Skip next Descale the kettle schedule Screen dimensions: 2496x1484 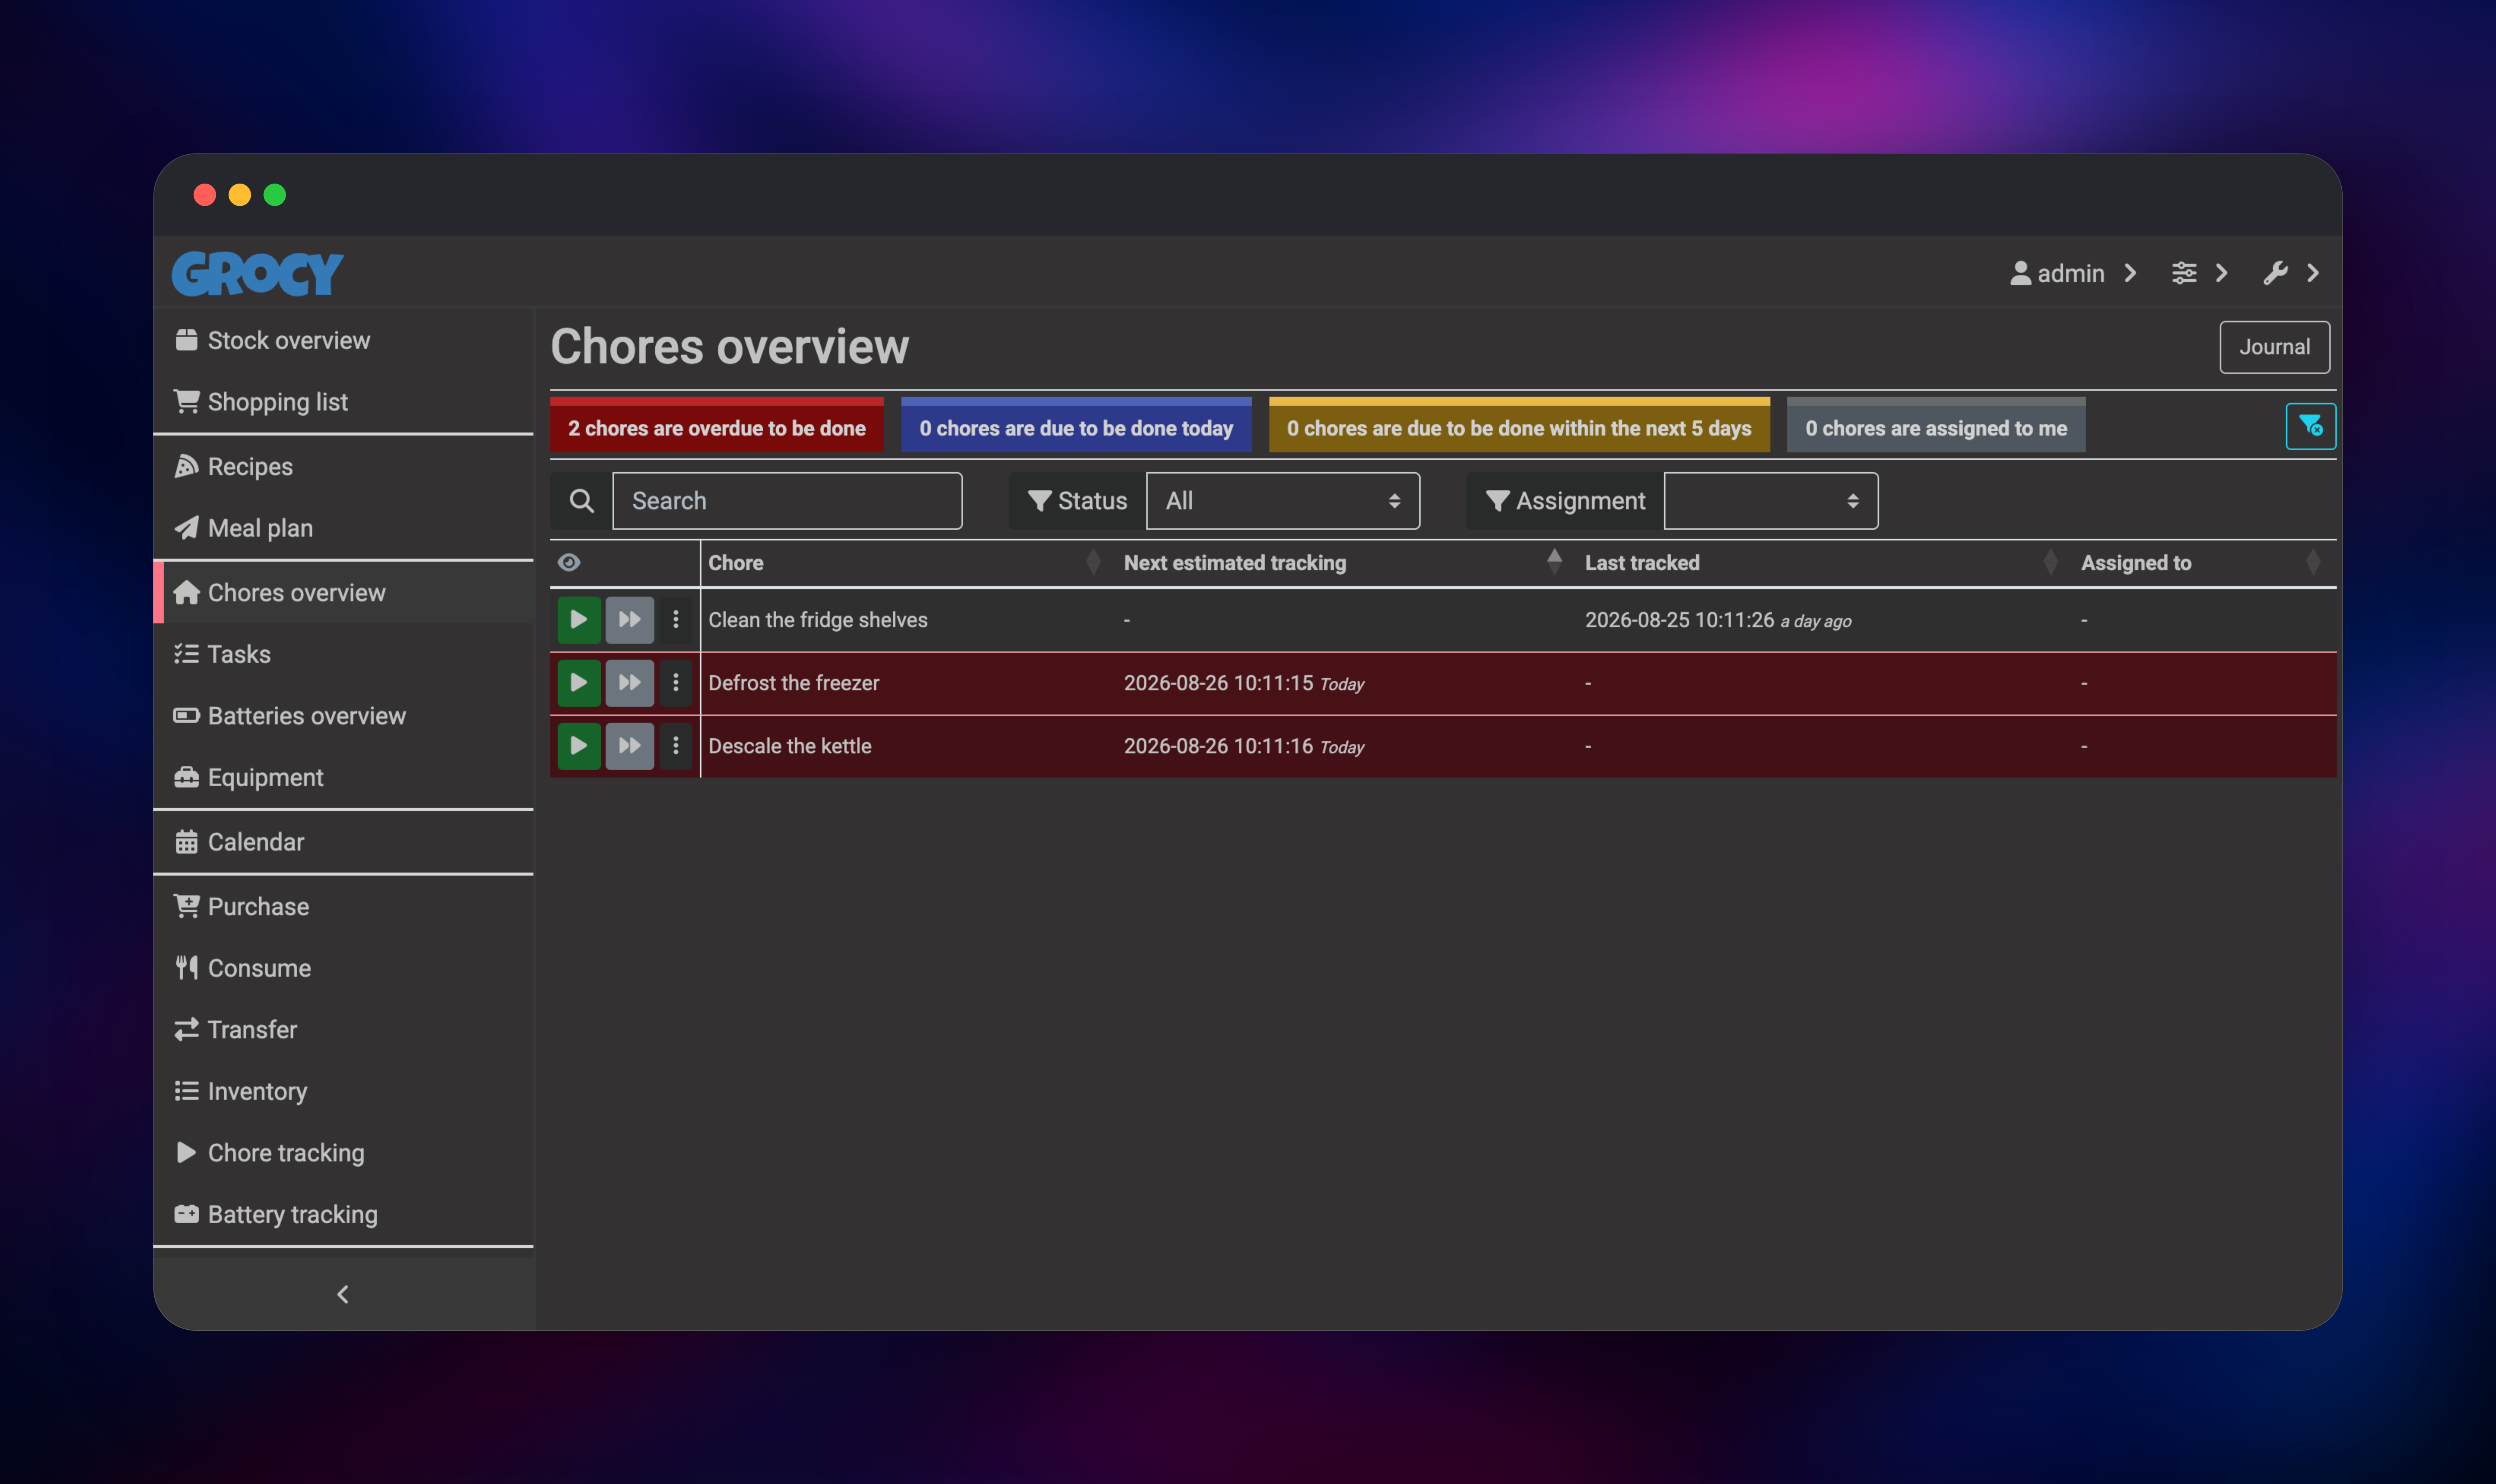[x=629, y=746]
